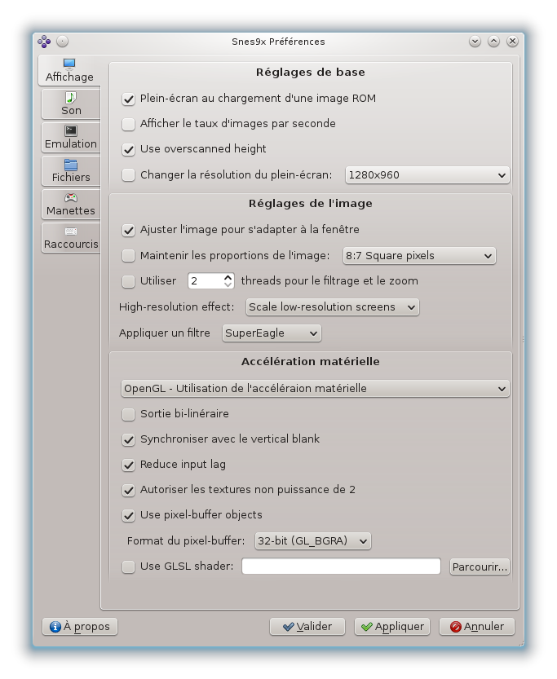
Task: Click the info icon on À propos button
Action: tap(55, 627)
